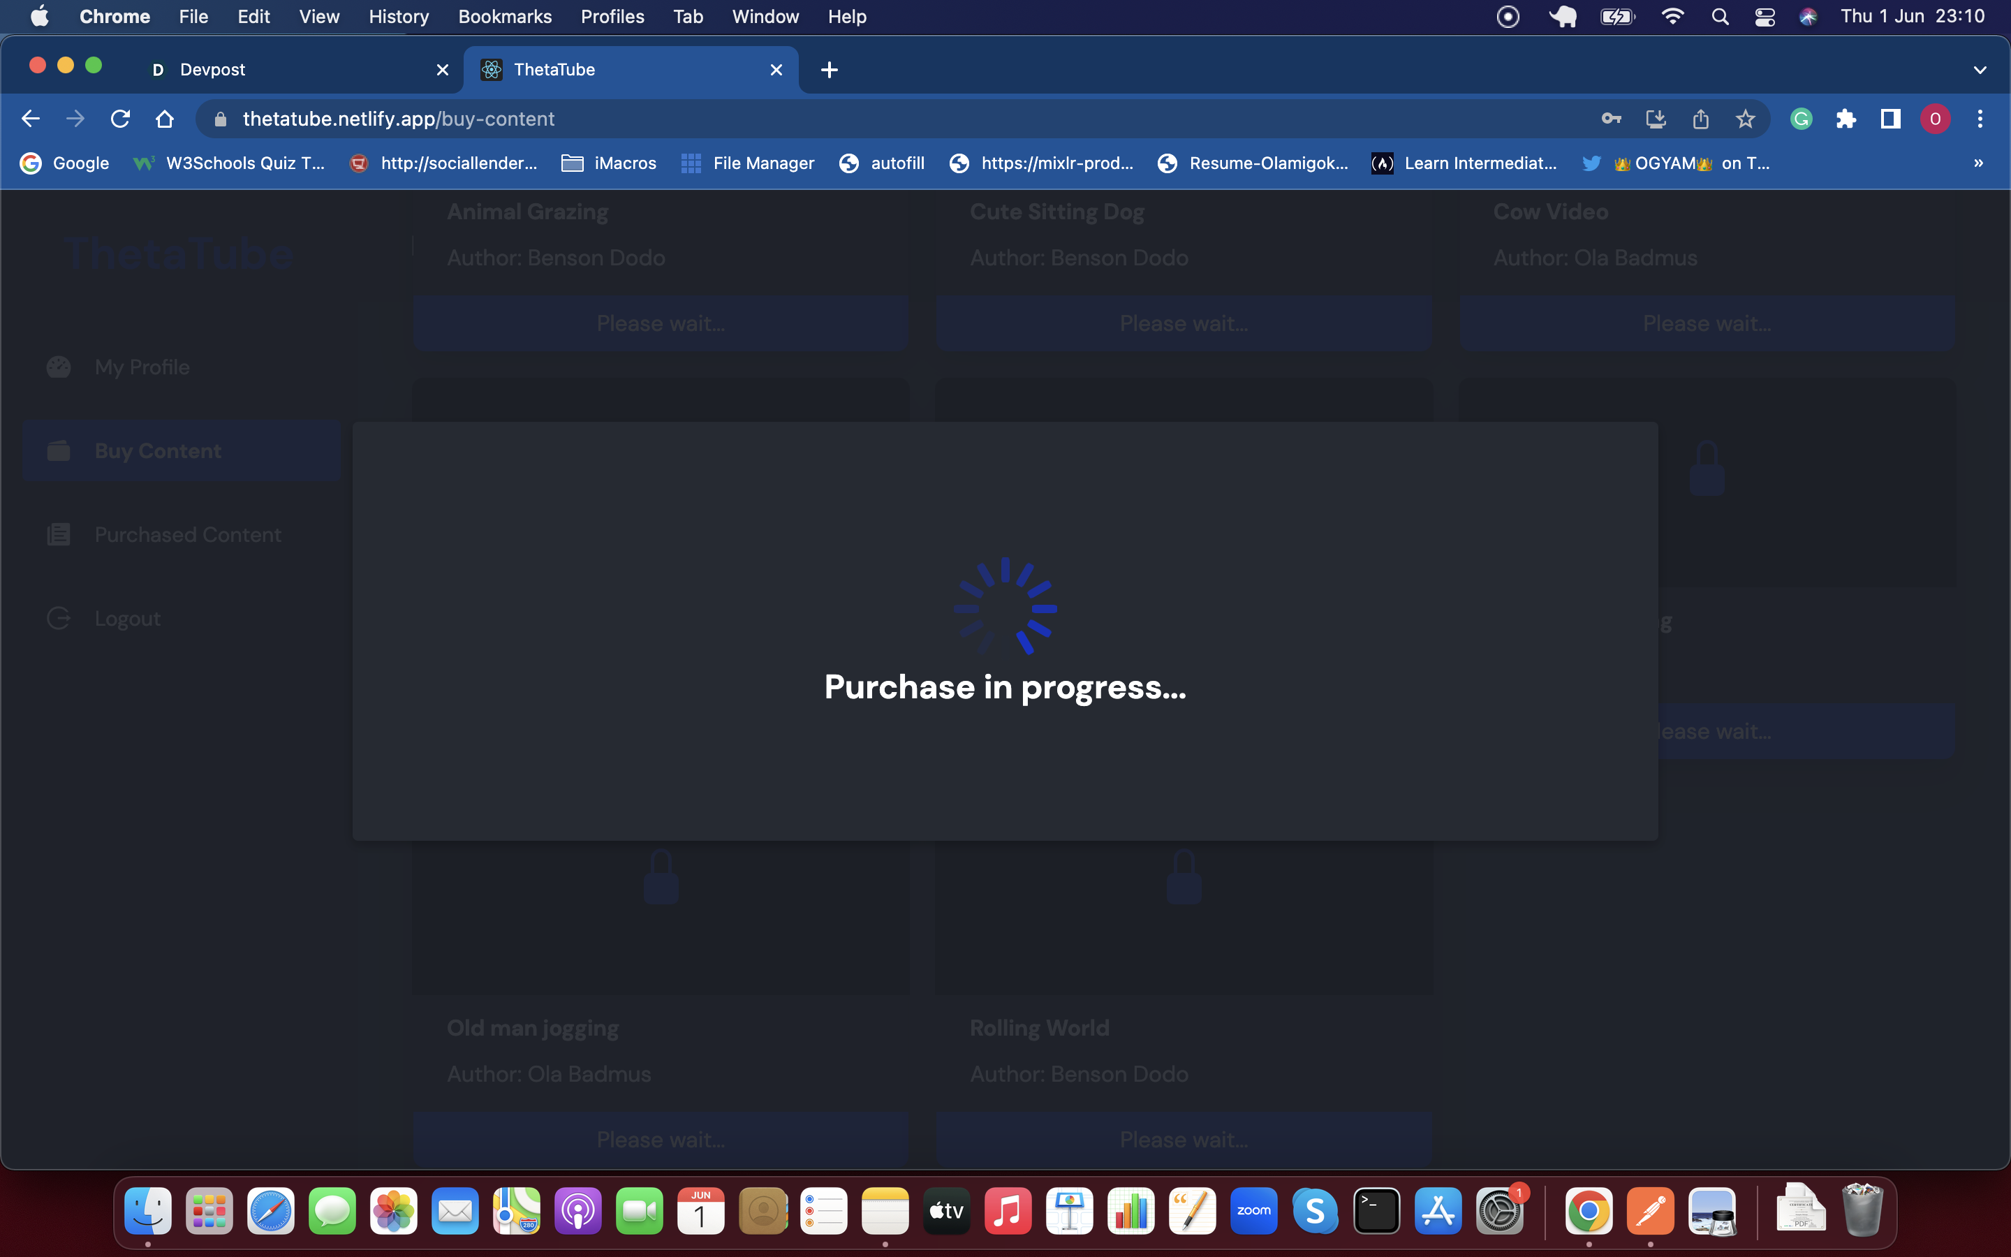2011x1257 pixels.
Task: Show hidden bookmarks with double chevron
Action: coord(1979,163)
